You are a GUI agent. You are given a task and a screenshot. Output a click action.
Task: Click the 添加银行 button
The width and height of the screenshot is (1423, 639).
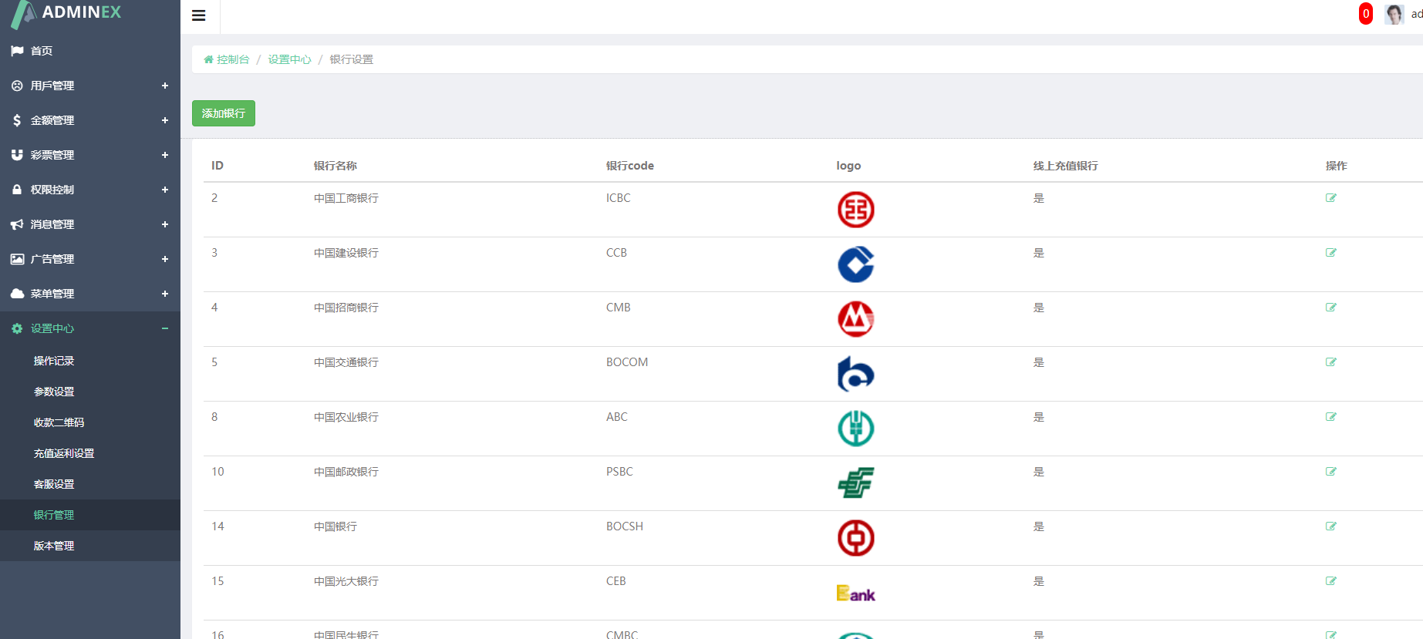[223, 113]
